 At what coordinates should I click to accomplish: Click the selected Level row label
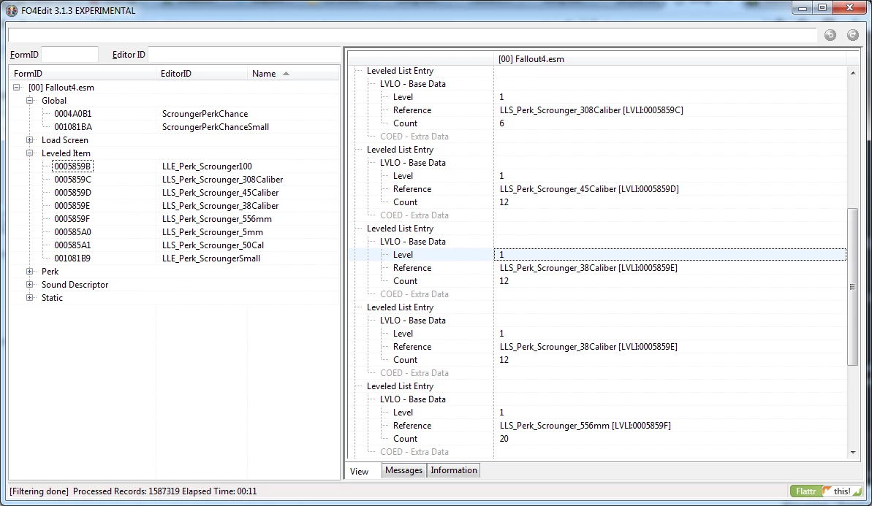(403, 254)
